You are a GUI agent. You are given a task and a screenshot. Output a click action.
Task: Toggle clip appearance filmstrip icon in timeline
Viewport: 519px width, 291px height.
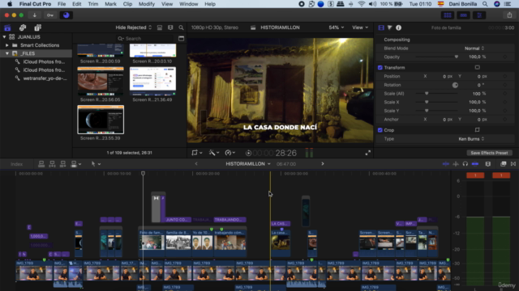click(488, 164)
